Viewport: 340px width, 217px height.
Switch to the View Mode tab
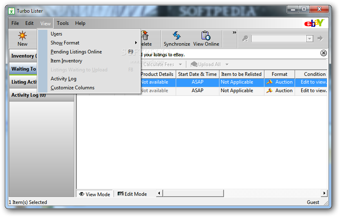pyautogui.click(x=95, y=194)
